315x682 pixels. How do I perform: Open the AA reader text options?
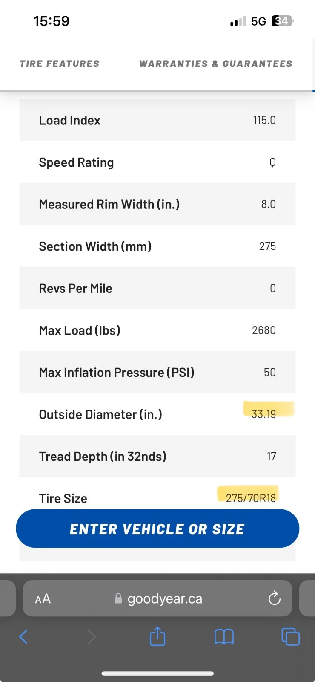pyautogui.click(x=43, y=599)
